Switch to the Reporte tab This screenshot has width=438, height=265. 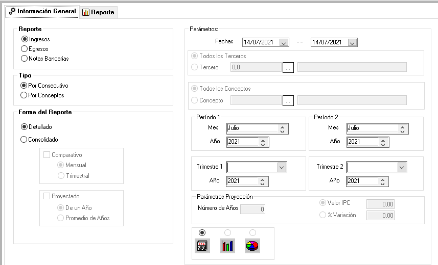click(x=98, y=12)
